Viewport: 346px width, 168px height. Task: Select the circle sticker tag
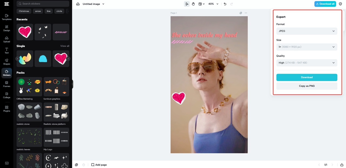tap(59, 11)
